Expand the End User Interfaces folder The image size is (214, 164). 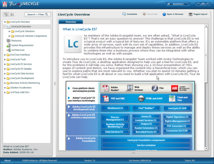pos(5,55)
